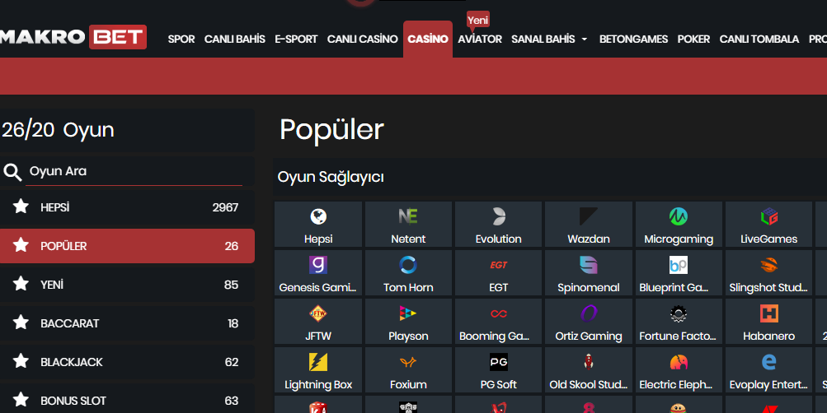
Task: Focus the Oyun Ara search field
Action: 134,171
